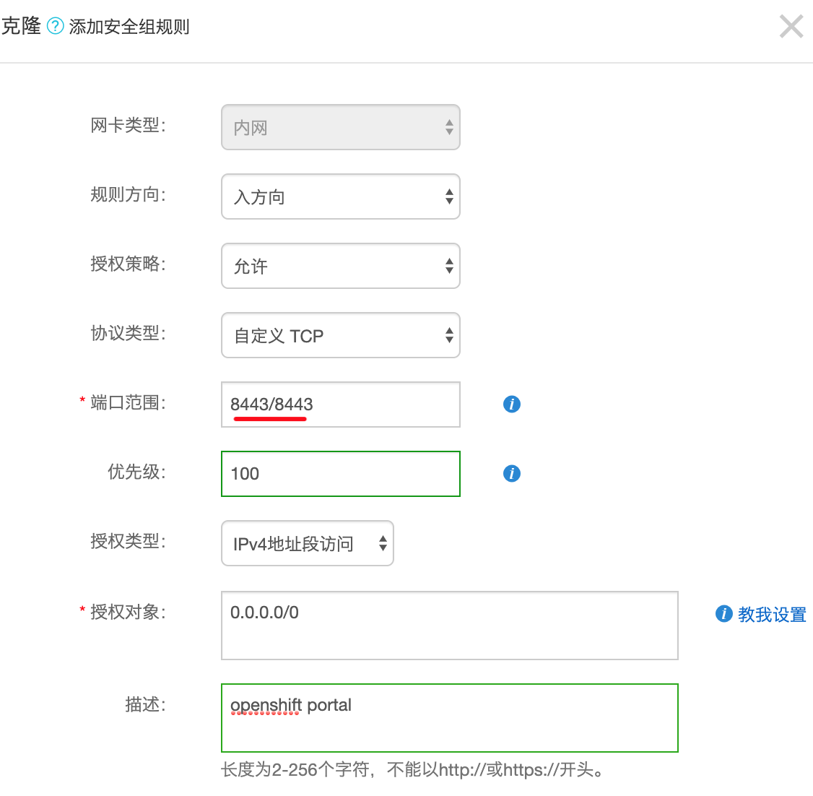Click the 网卡类型 label
Screen dimensions: 813x796
128,125
